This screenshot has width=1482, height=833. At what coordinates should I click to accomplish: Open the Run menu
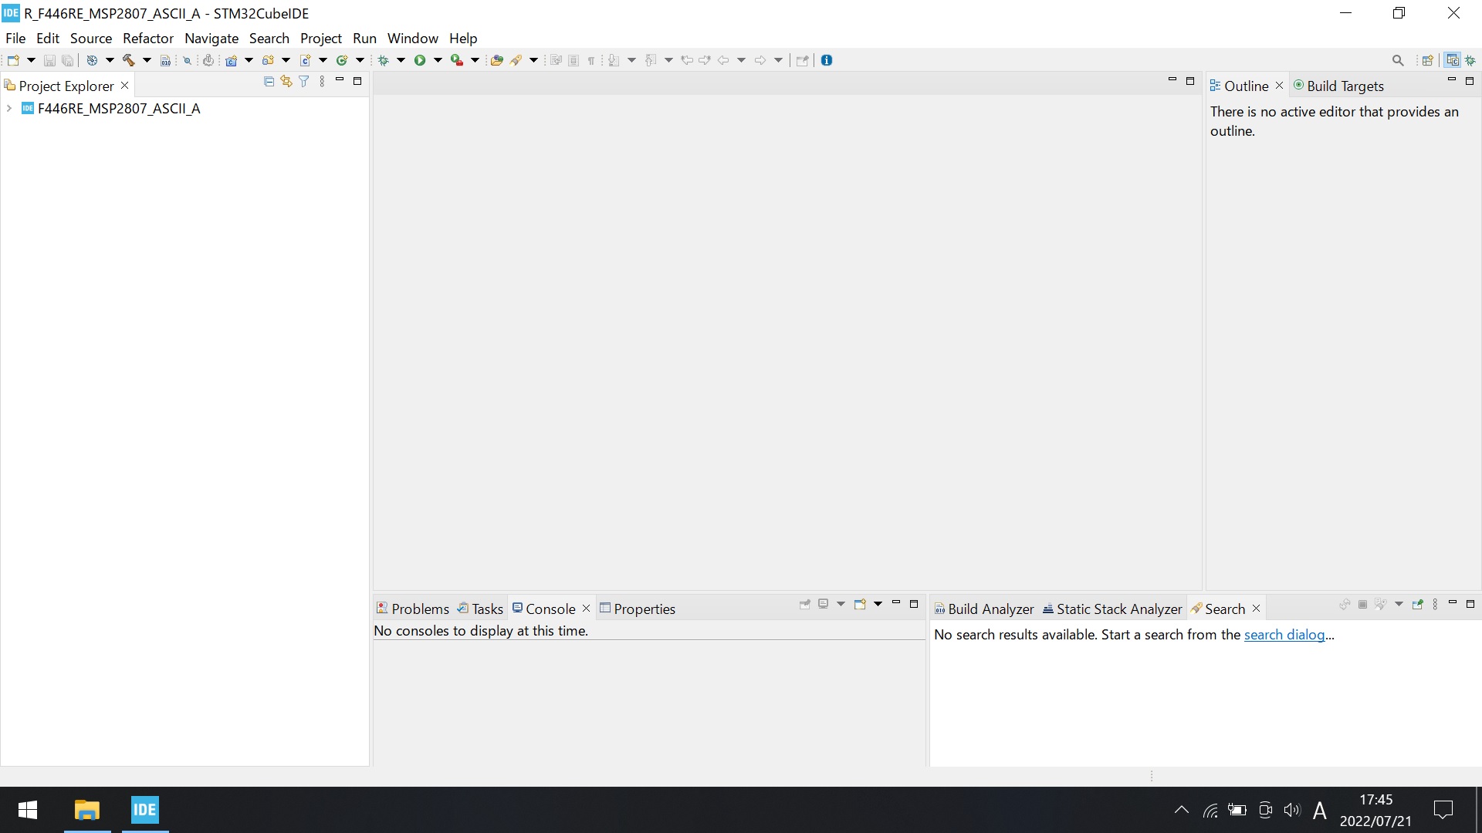(364, 38)
